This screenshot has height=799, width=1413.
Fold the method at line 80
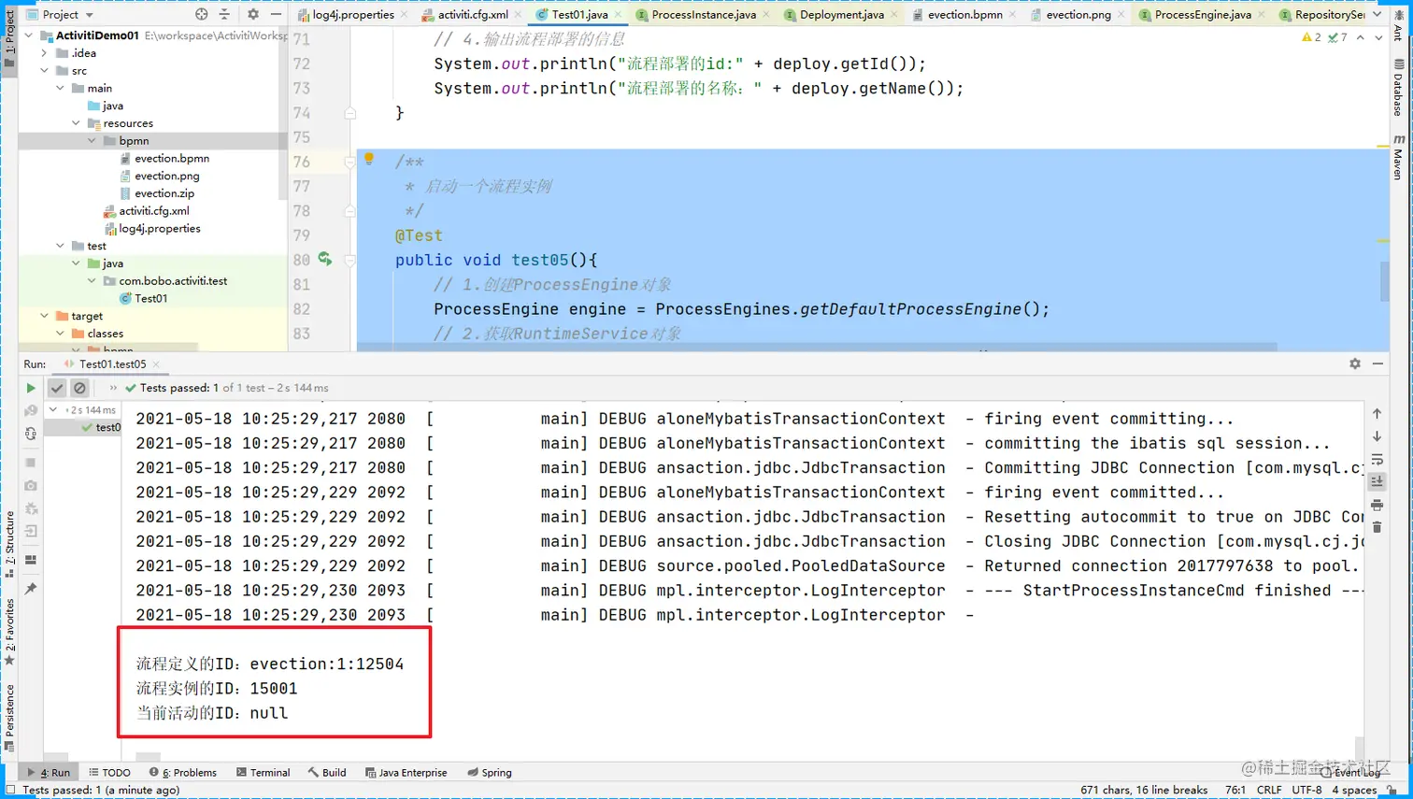tap(350, 260)
